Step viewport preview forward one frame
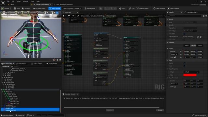Image resolution: width=208 pixels, height=117 pixels. click(x=60, y=60)
